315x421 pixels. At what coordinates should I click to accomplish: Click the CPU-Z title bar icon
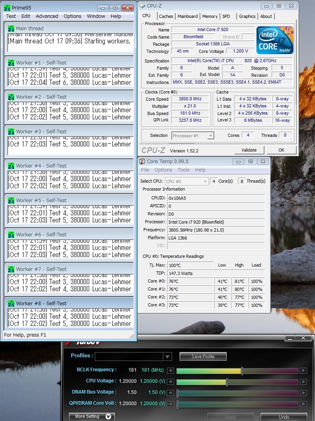click(142, 6)
